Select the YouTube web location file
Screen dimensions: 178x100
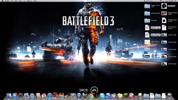click(147, 28)
